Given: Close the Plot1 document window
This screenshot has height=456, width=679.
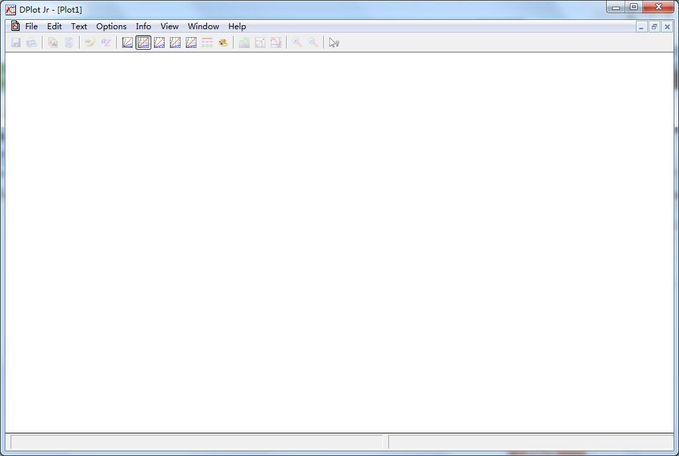Looking at the screenshot, I should pos(667,27).
